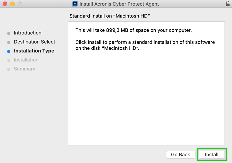Select the bold Installation Type step
232x163 pixels.
click(34, 51)
